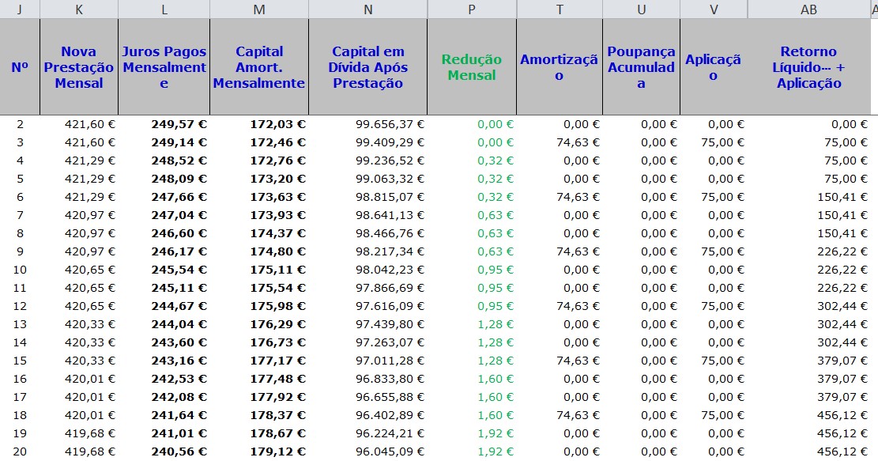Click the Poupança Acumulada header cell

(x=642, y=67)
